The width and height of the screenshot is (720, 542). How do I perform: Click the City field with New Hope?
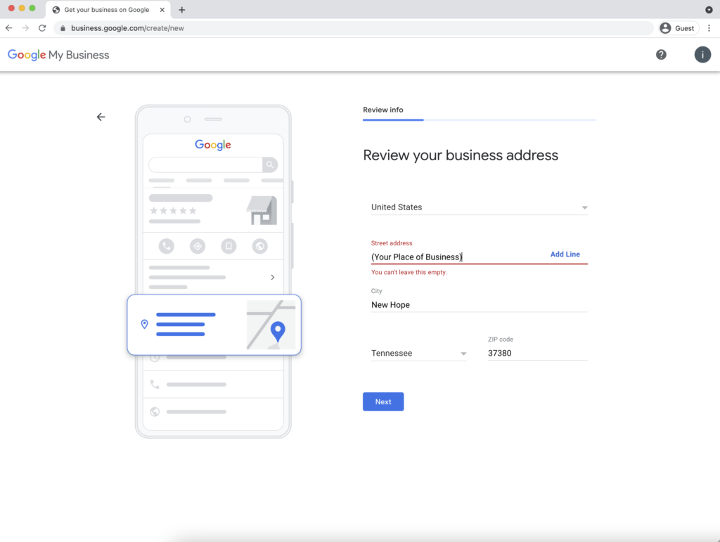point(479,304)
